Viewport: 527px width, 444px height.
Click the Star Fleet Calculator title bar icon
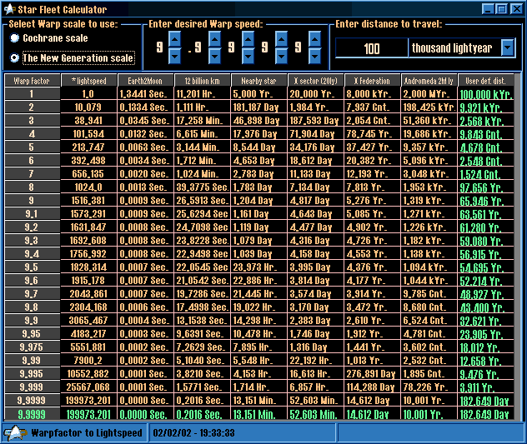(x=9, y=8)
